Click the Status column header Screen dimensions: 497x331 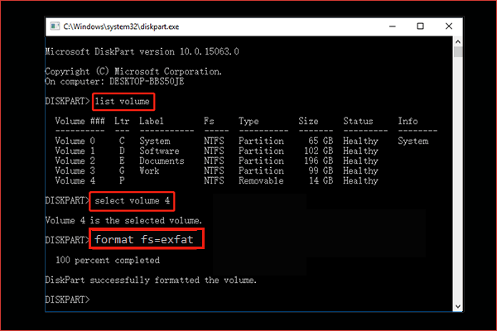pyautogui.click(x=357, y=121)
